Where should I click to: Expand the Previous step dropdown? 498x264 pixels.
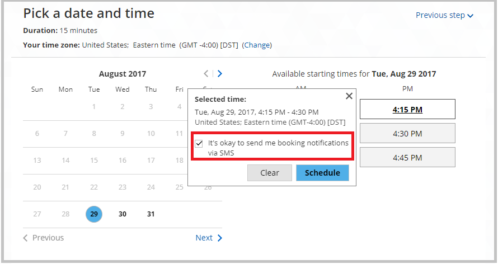coord(471,16)
